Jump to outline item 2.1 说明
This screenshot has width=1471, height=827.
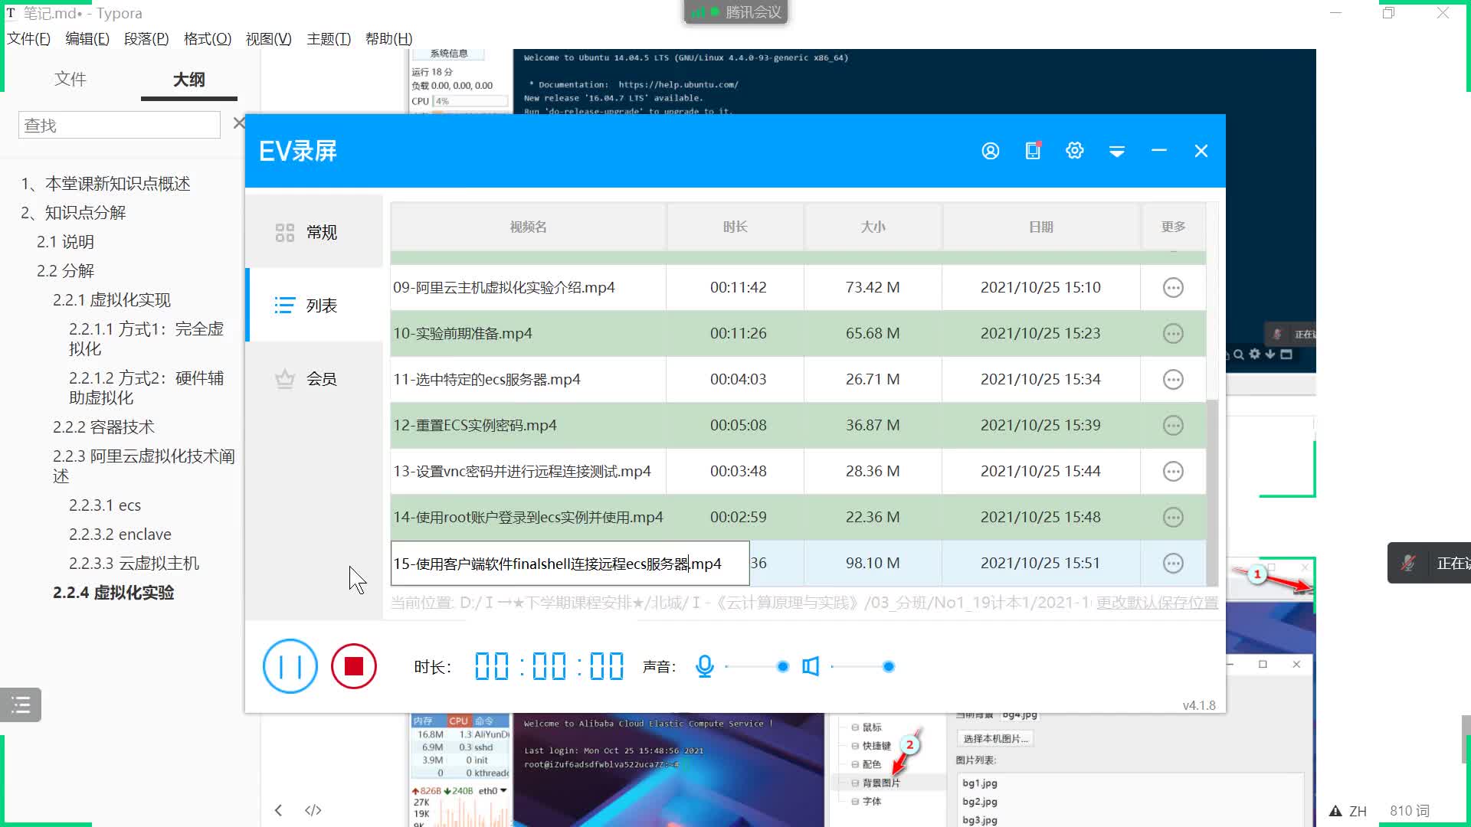click(x=65, y=242)
